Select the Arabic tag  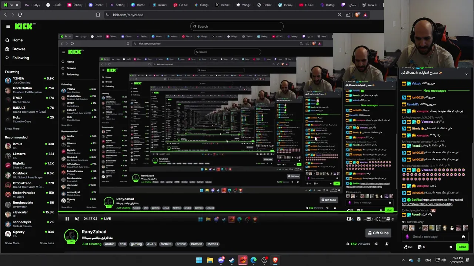pos(110,244)
